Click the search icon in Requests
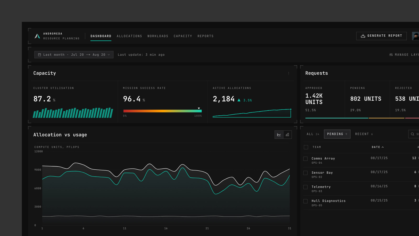The width and height of the screenshot is (419, 236). [x=412, y=134]
